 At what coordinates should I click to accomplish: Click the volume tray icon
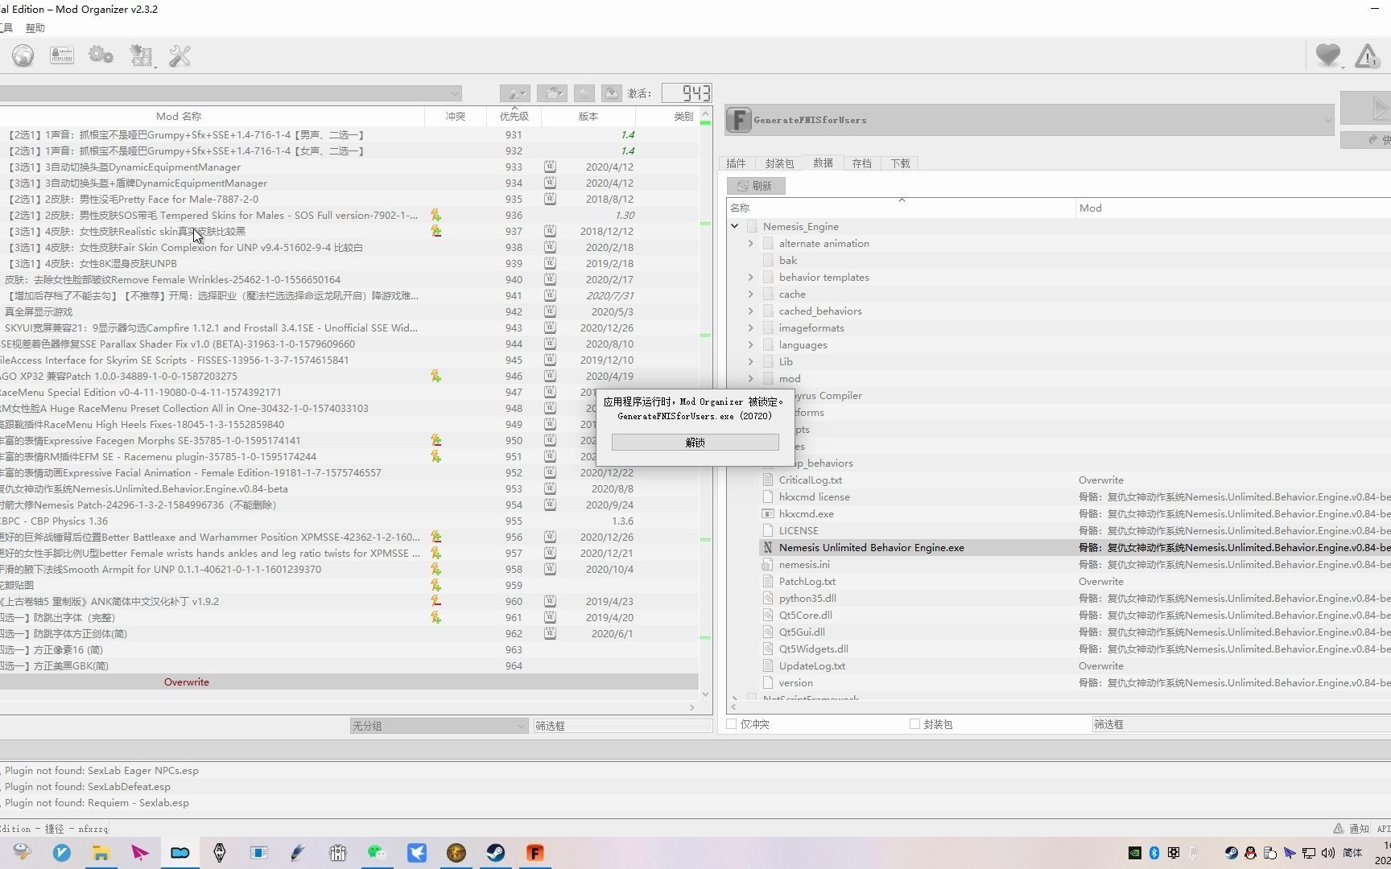[x=1327, y=853]
